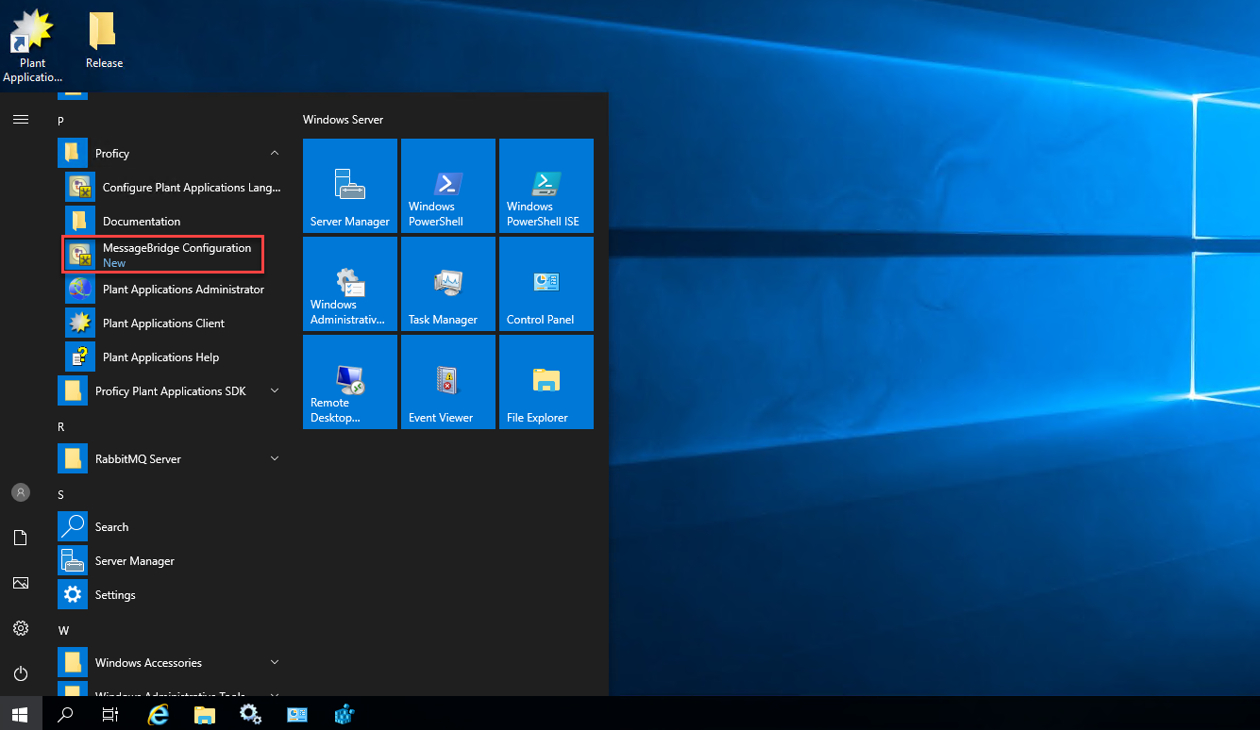Image resolution: width=1260 pixels, height=730 pixels.
Task: Open taskbar Search magnifier
Action: [66, 714]
